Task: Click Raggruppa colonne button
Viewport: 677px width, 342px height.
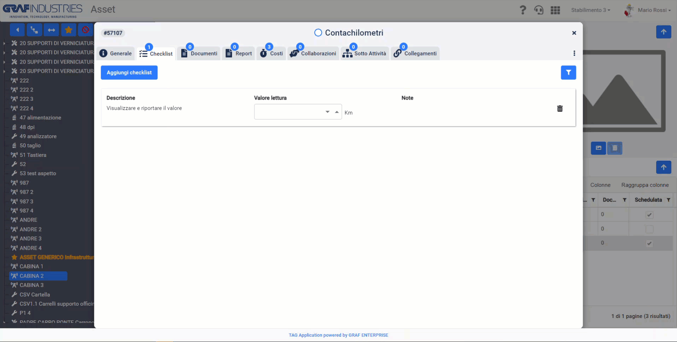Action: (x=645, y=185)
